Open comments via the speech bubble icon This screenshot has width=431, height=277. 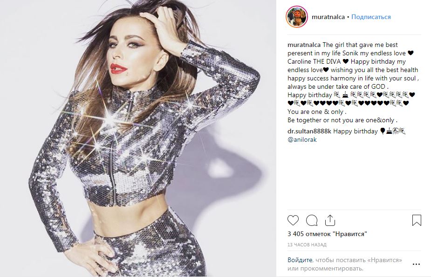coord(312,220)
